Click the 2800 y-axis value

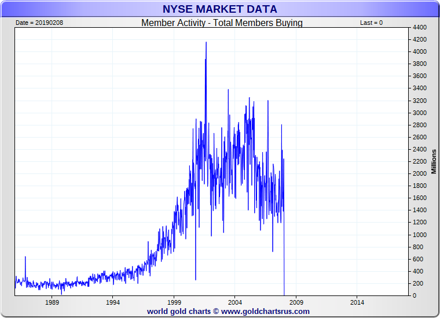click(x=420, y=125)
